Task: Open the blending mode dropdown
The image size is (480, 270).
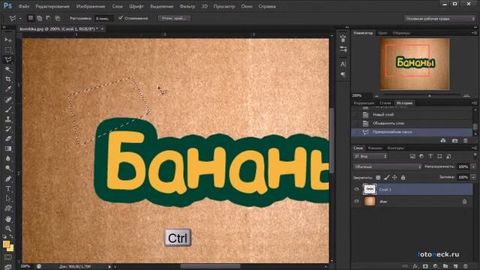Action: pos(388,166)
